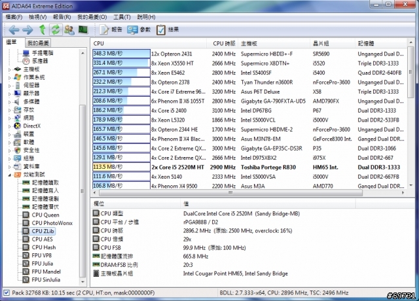Image resolution: width=419 pixels, height=301 pixels.
Task: Expand the 顯示器 tree node
Action: pyautogui.click(x=10, y=94)
